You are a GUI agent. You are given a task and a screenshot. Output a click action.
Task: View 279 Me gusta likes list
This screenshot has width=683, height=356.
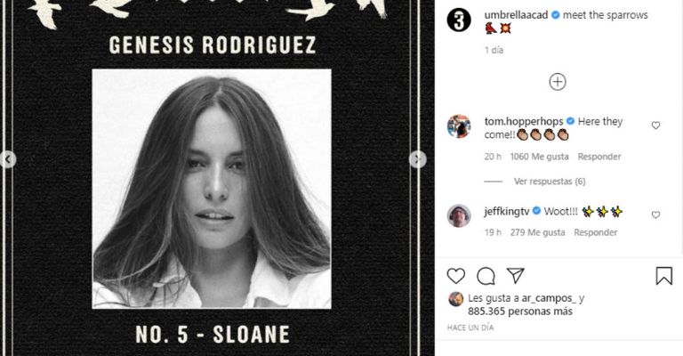pos(537,232)
